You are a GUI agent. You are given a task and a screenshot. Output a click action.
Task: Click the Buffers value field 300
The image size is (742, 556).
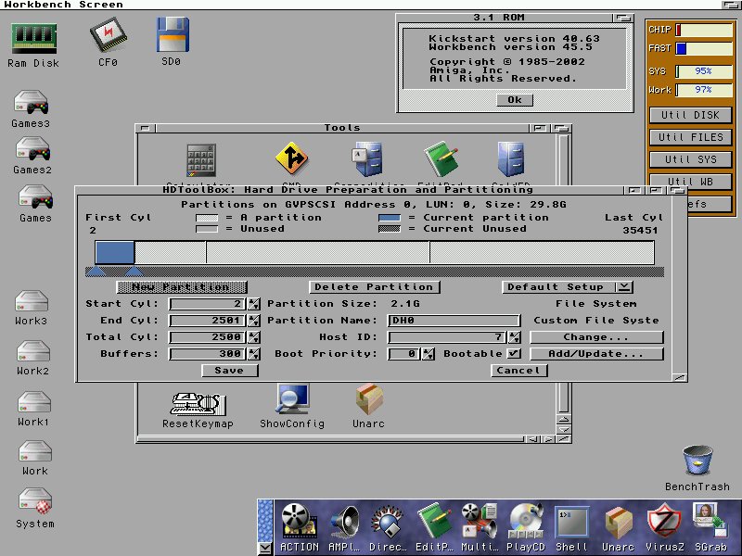click(x=208, y=354)
